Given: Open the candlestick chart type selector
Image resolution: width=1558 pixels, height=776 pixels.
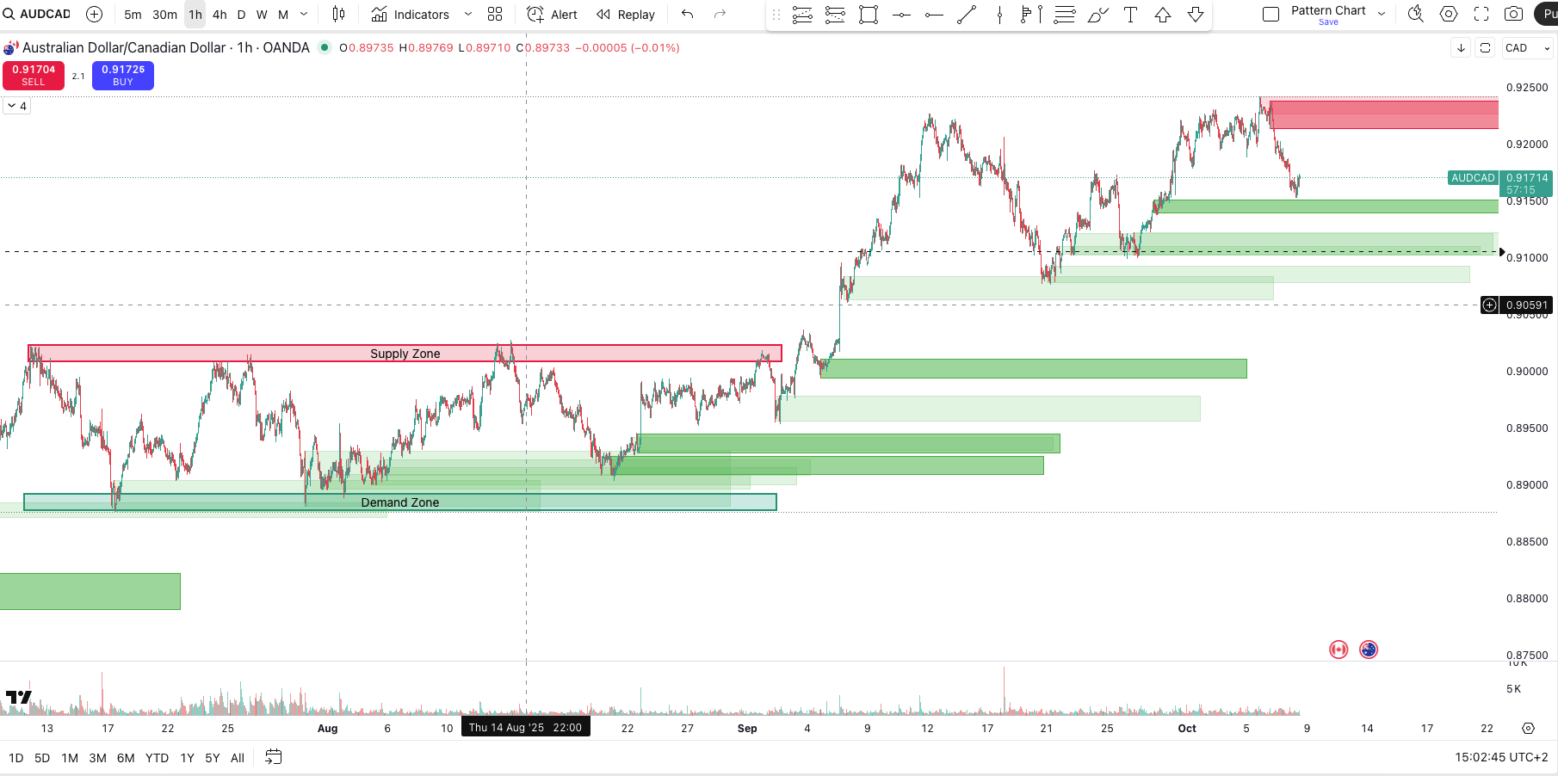Looking at the screenshot, I should click(339, 15).
